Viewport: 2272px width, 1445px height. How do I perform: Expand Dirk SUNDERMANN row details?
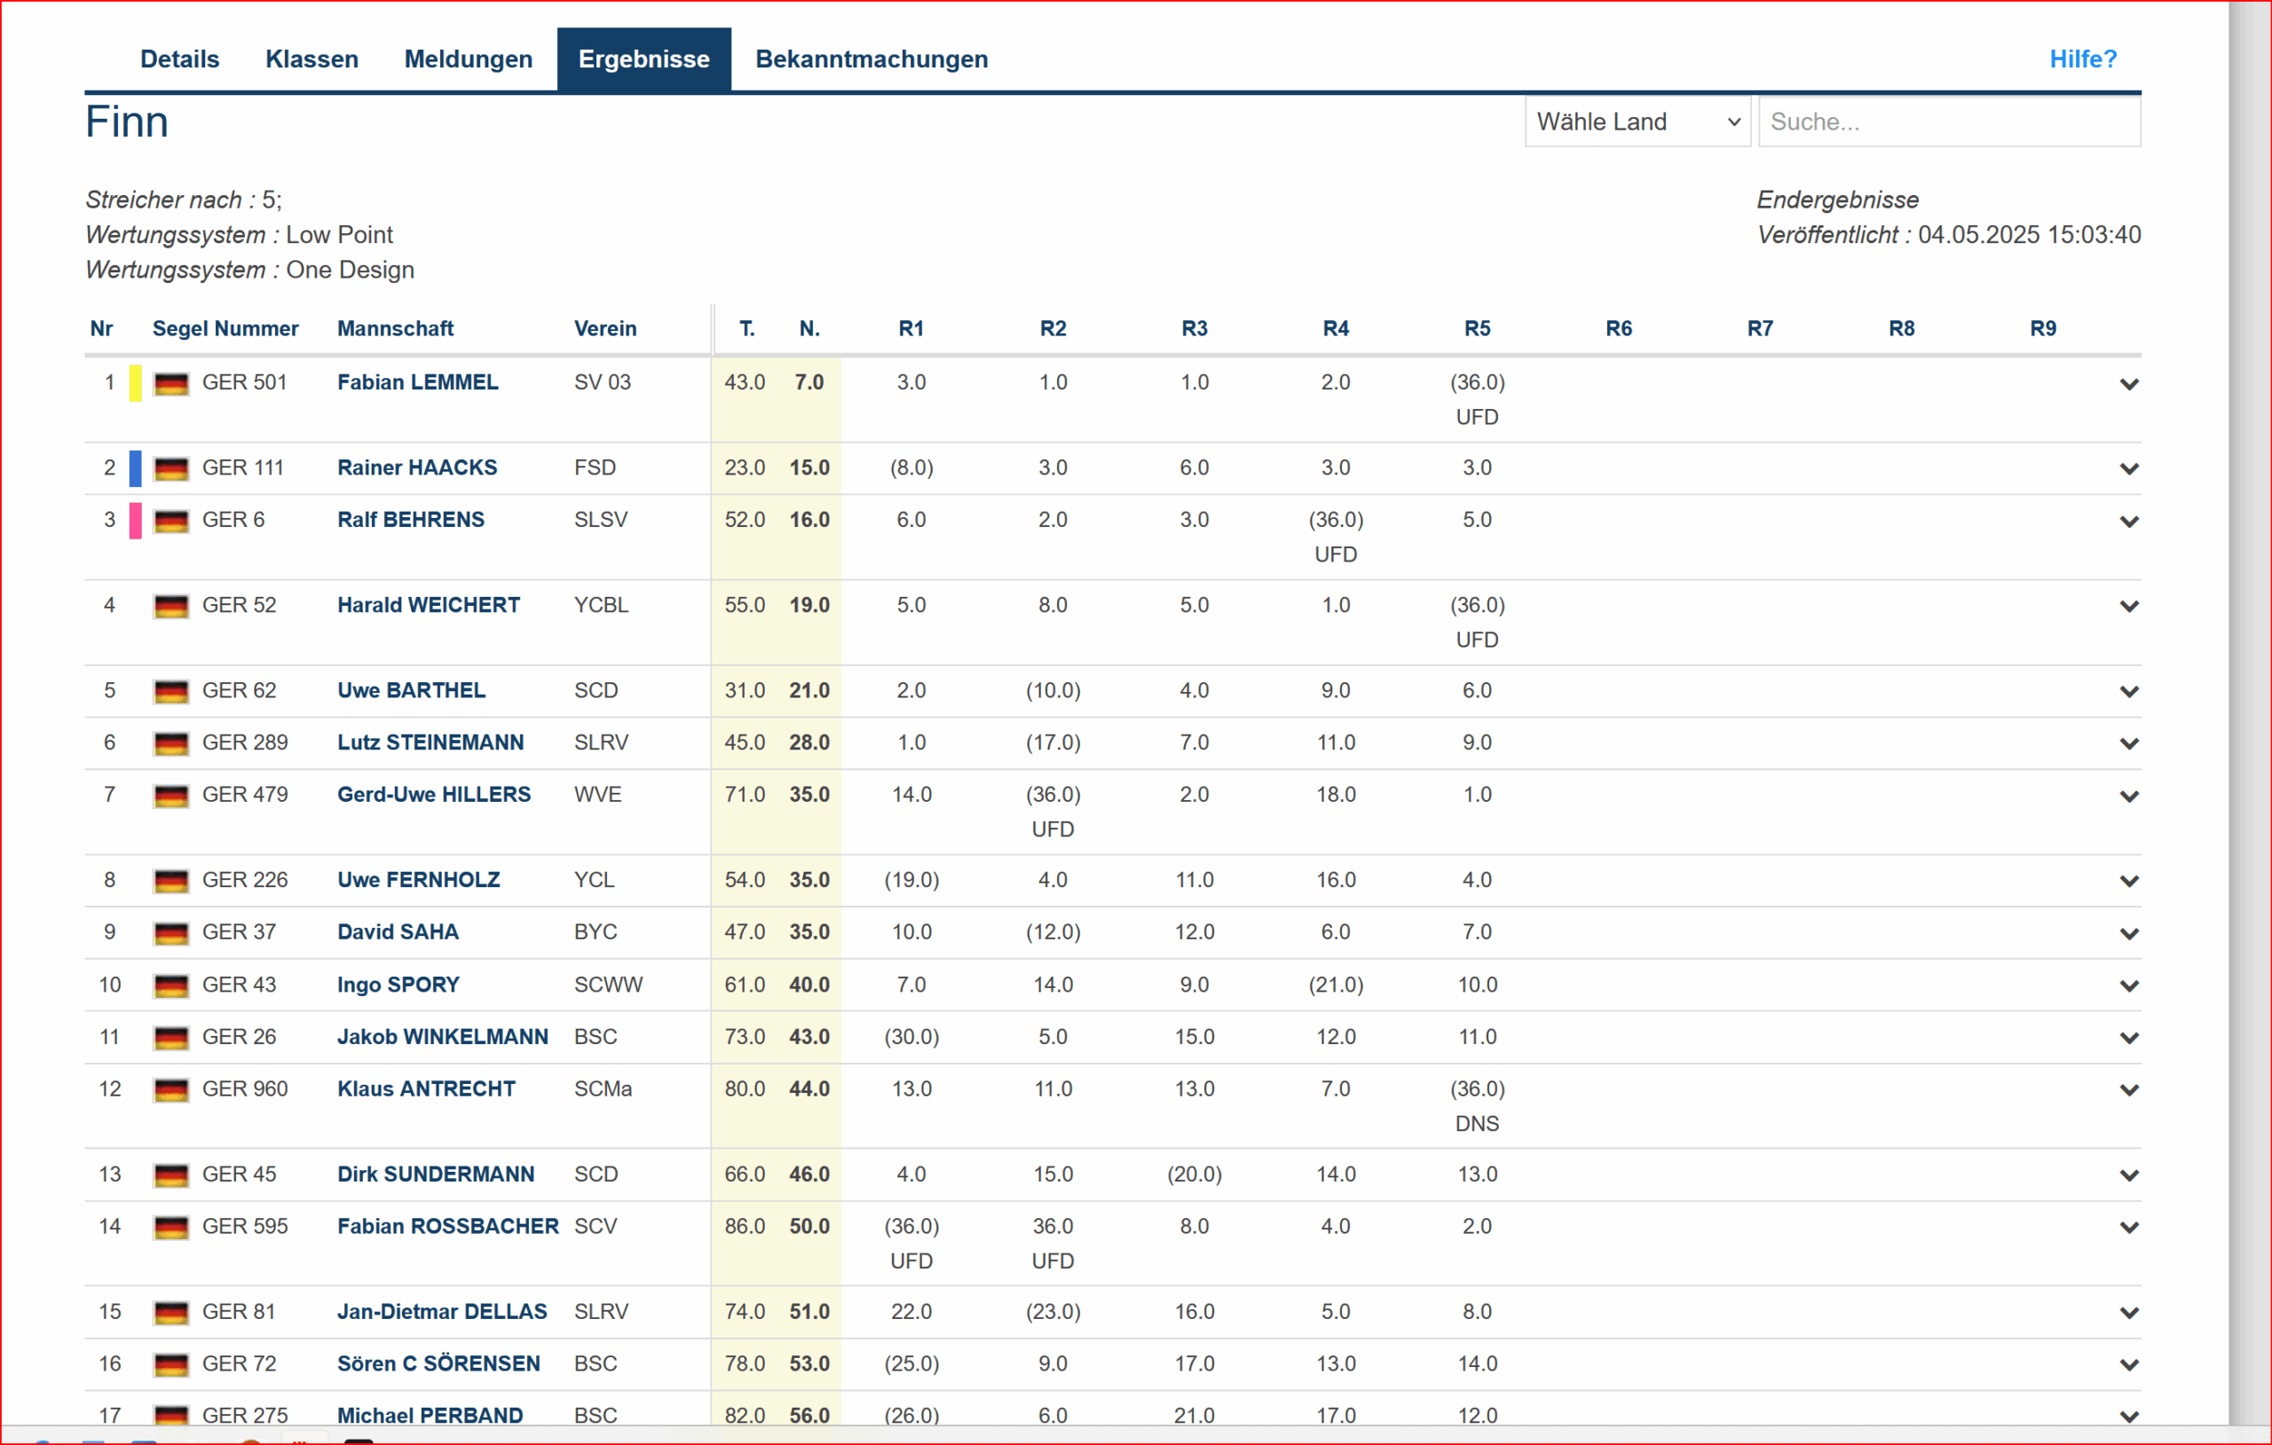coord(2128,1175)
